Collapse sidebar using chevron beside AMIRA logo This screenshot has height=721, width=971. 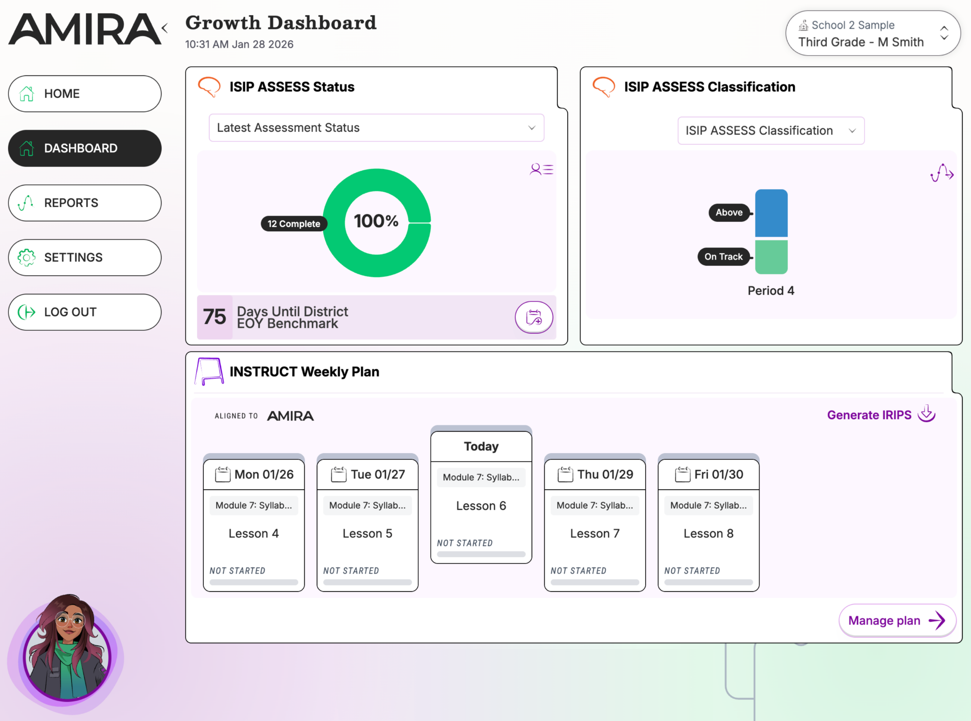coord(164,29)
